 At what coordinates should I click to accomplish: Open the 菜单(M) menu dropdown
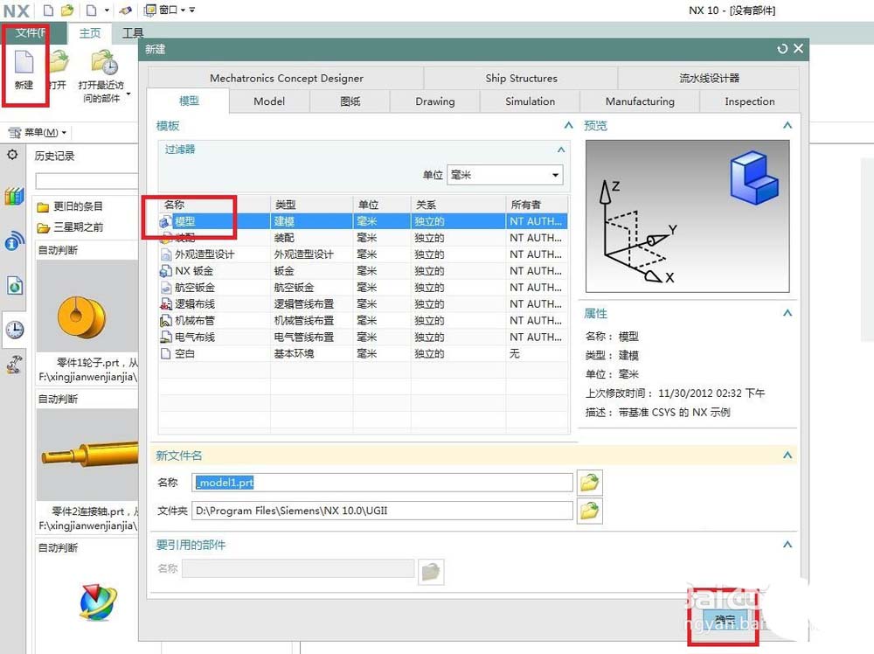[38, 132]
